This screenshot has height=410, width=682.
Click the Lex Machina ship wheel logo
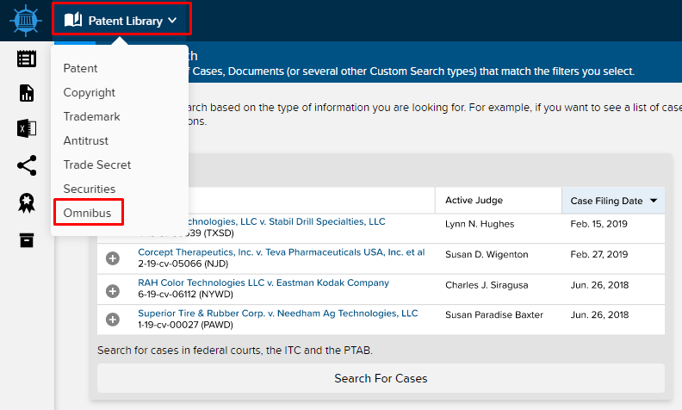[x=26, y=21]
